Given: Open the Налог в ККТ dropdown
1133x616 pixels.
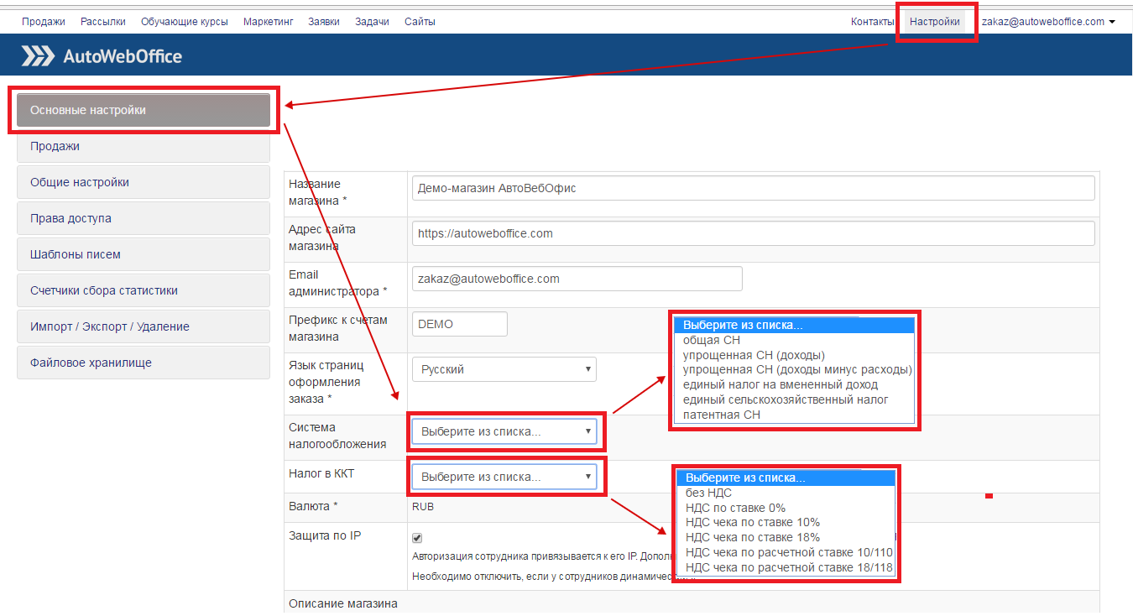Looking at the screenshot, I should point(504,477).
